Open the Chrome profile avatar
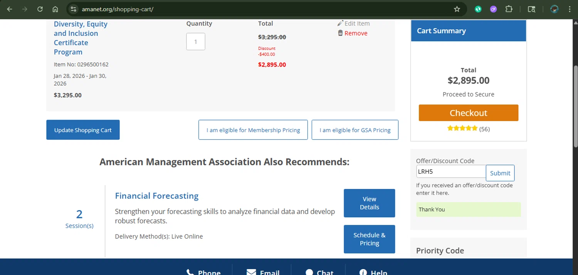Viewport: 578px width, 275px height. pos(554,9)
